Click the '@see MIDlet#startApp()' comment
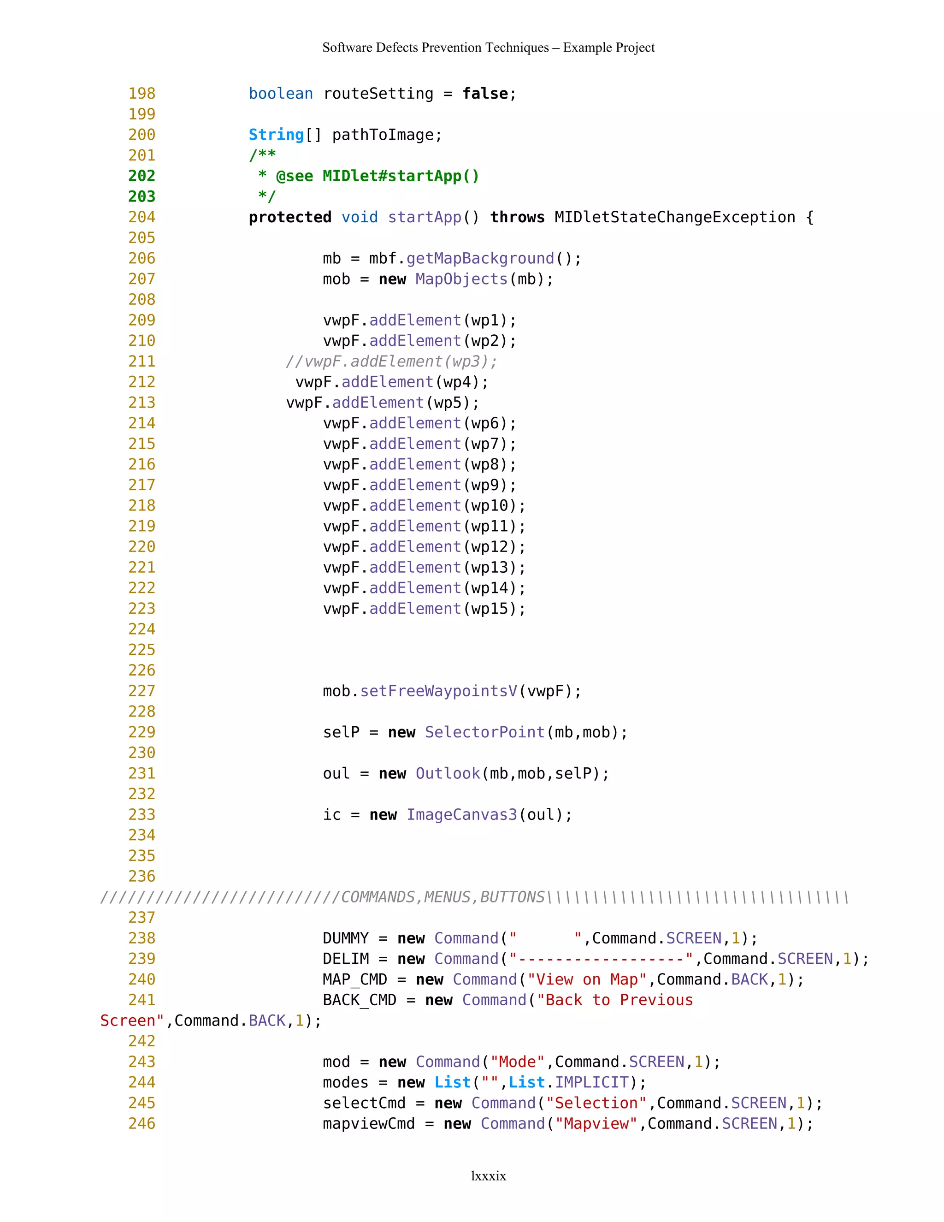944x1222 pixels. click(x=369, y=176)
